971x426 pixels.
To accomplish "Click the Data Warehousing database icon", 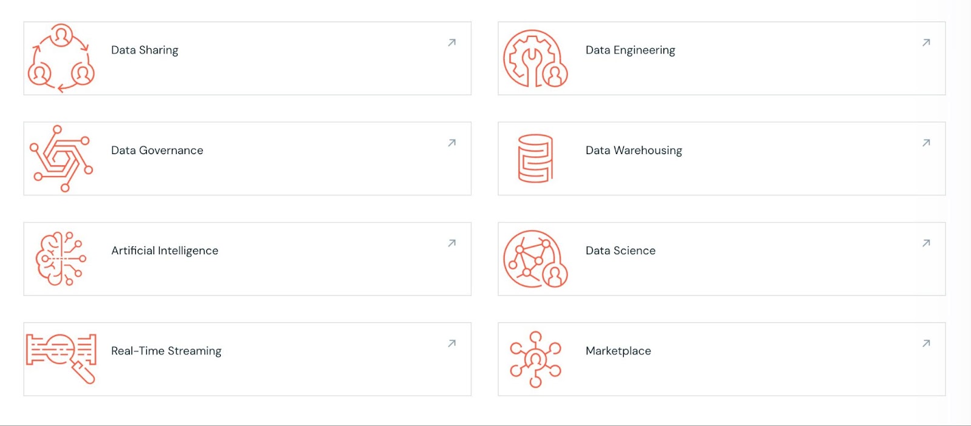I will coord(535,158).
